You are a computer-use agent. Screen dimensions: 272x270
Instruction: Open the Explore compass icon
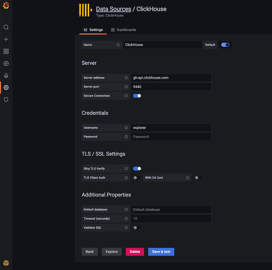coord(6,63)
